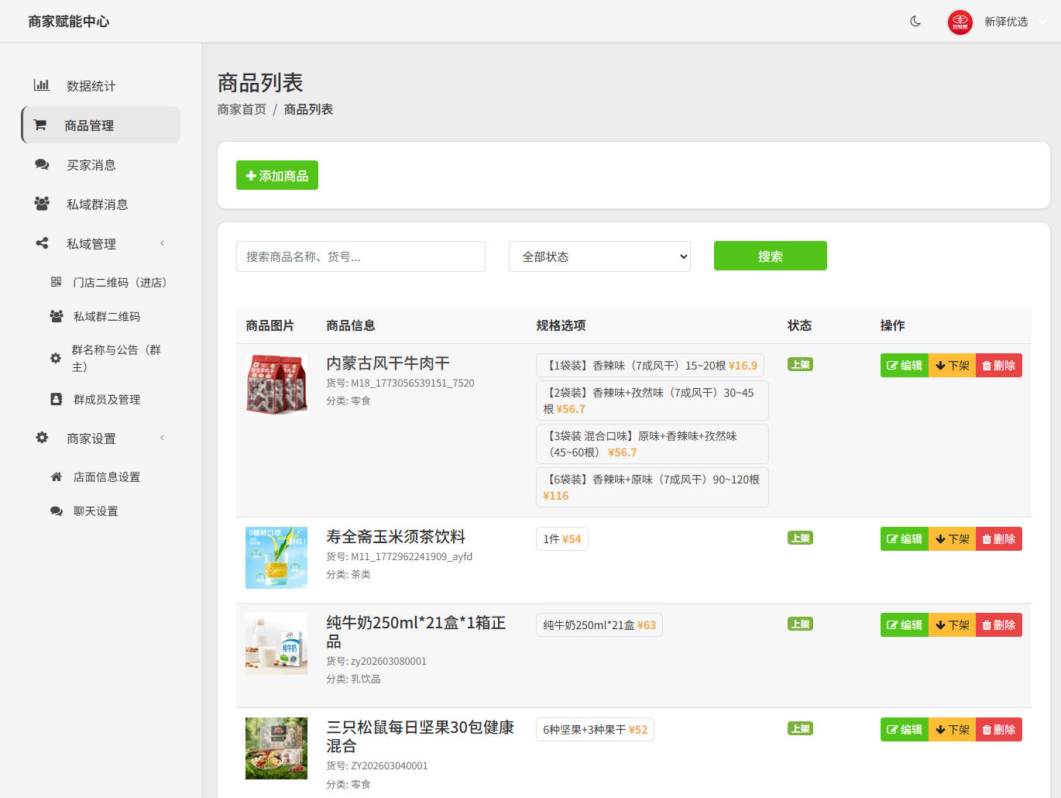Click the 内蒙古风干牛肉干 product thumbnail

[276, 384]
